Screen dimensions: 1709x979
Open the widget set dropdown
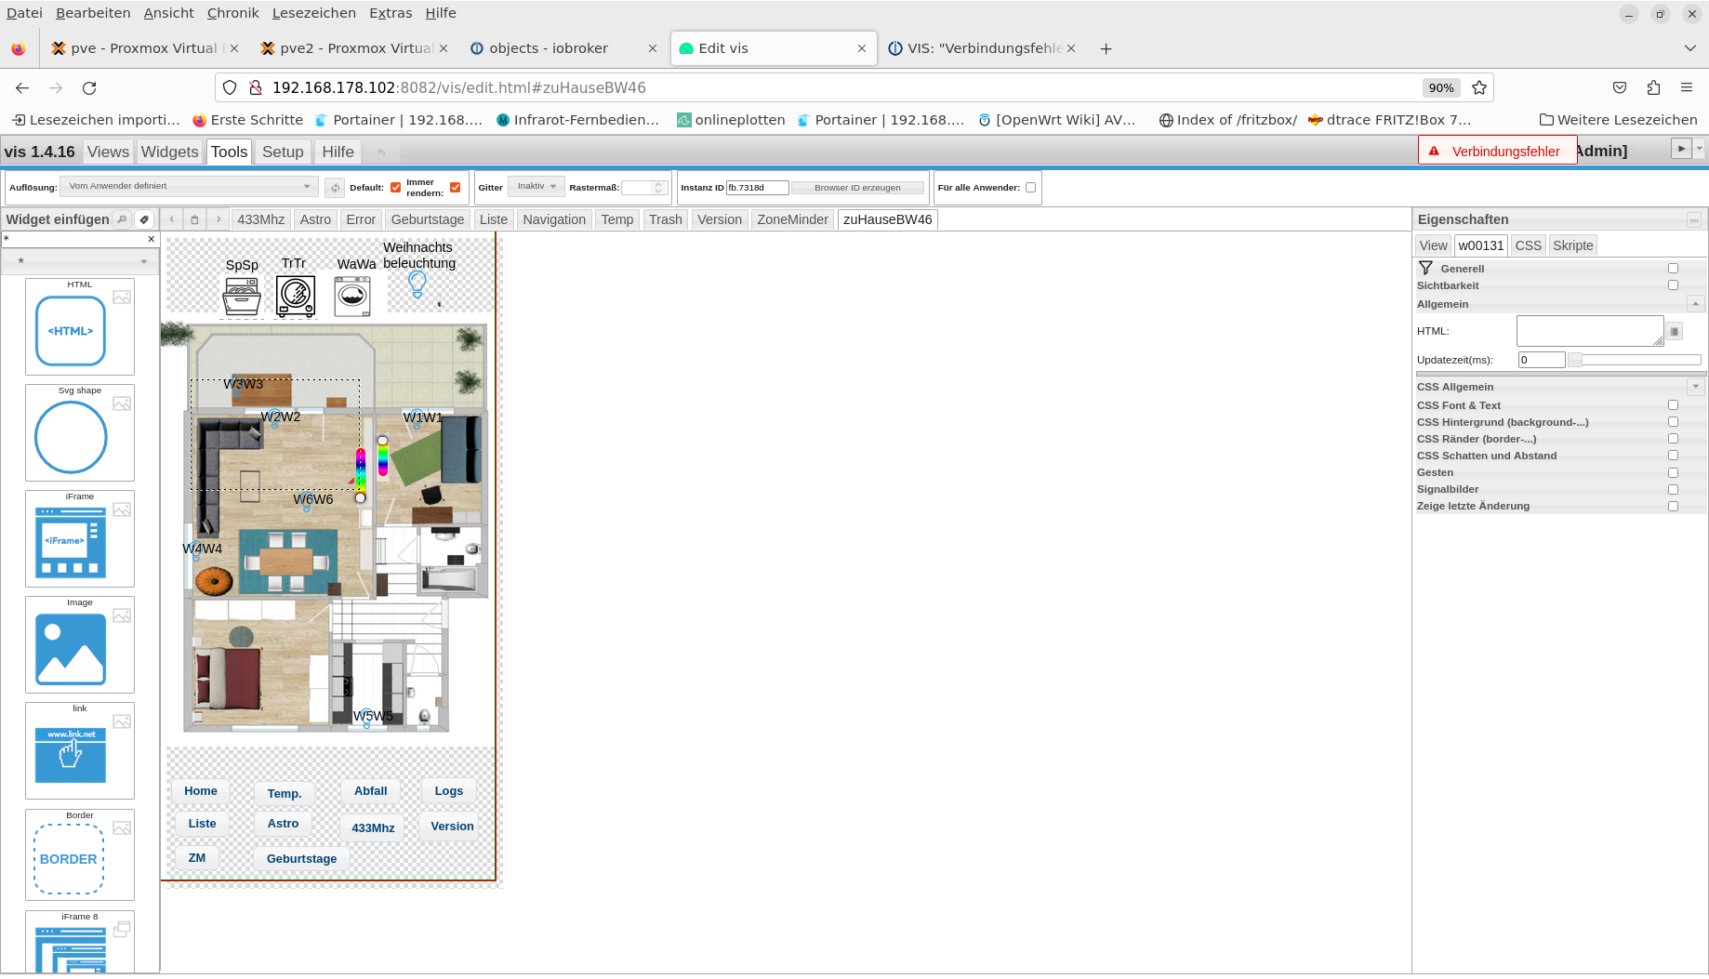[x=80, y=262]
